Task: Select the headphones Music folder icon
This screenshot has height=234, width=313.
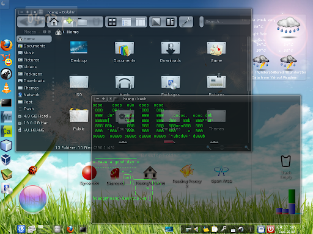Action: click(x=125, y=82)
